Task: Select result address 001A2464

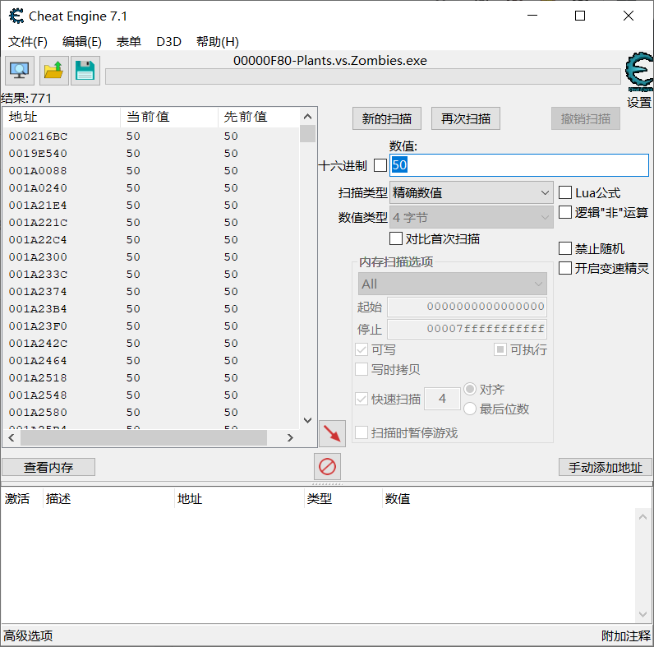Action: pyautogui.click(x=38, y=361)
